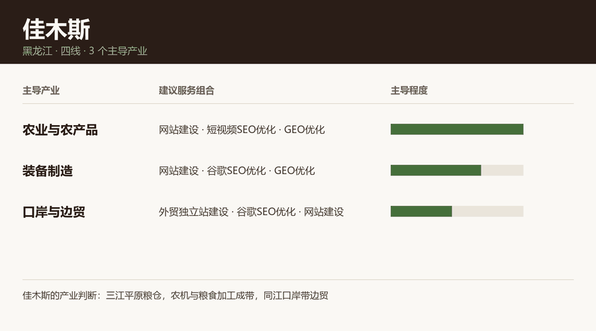
Task: Click the 主导产业 column header
Action: (x=41, y=91)
